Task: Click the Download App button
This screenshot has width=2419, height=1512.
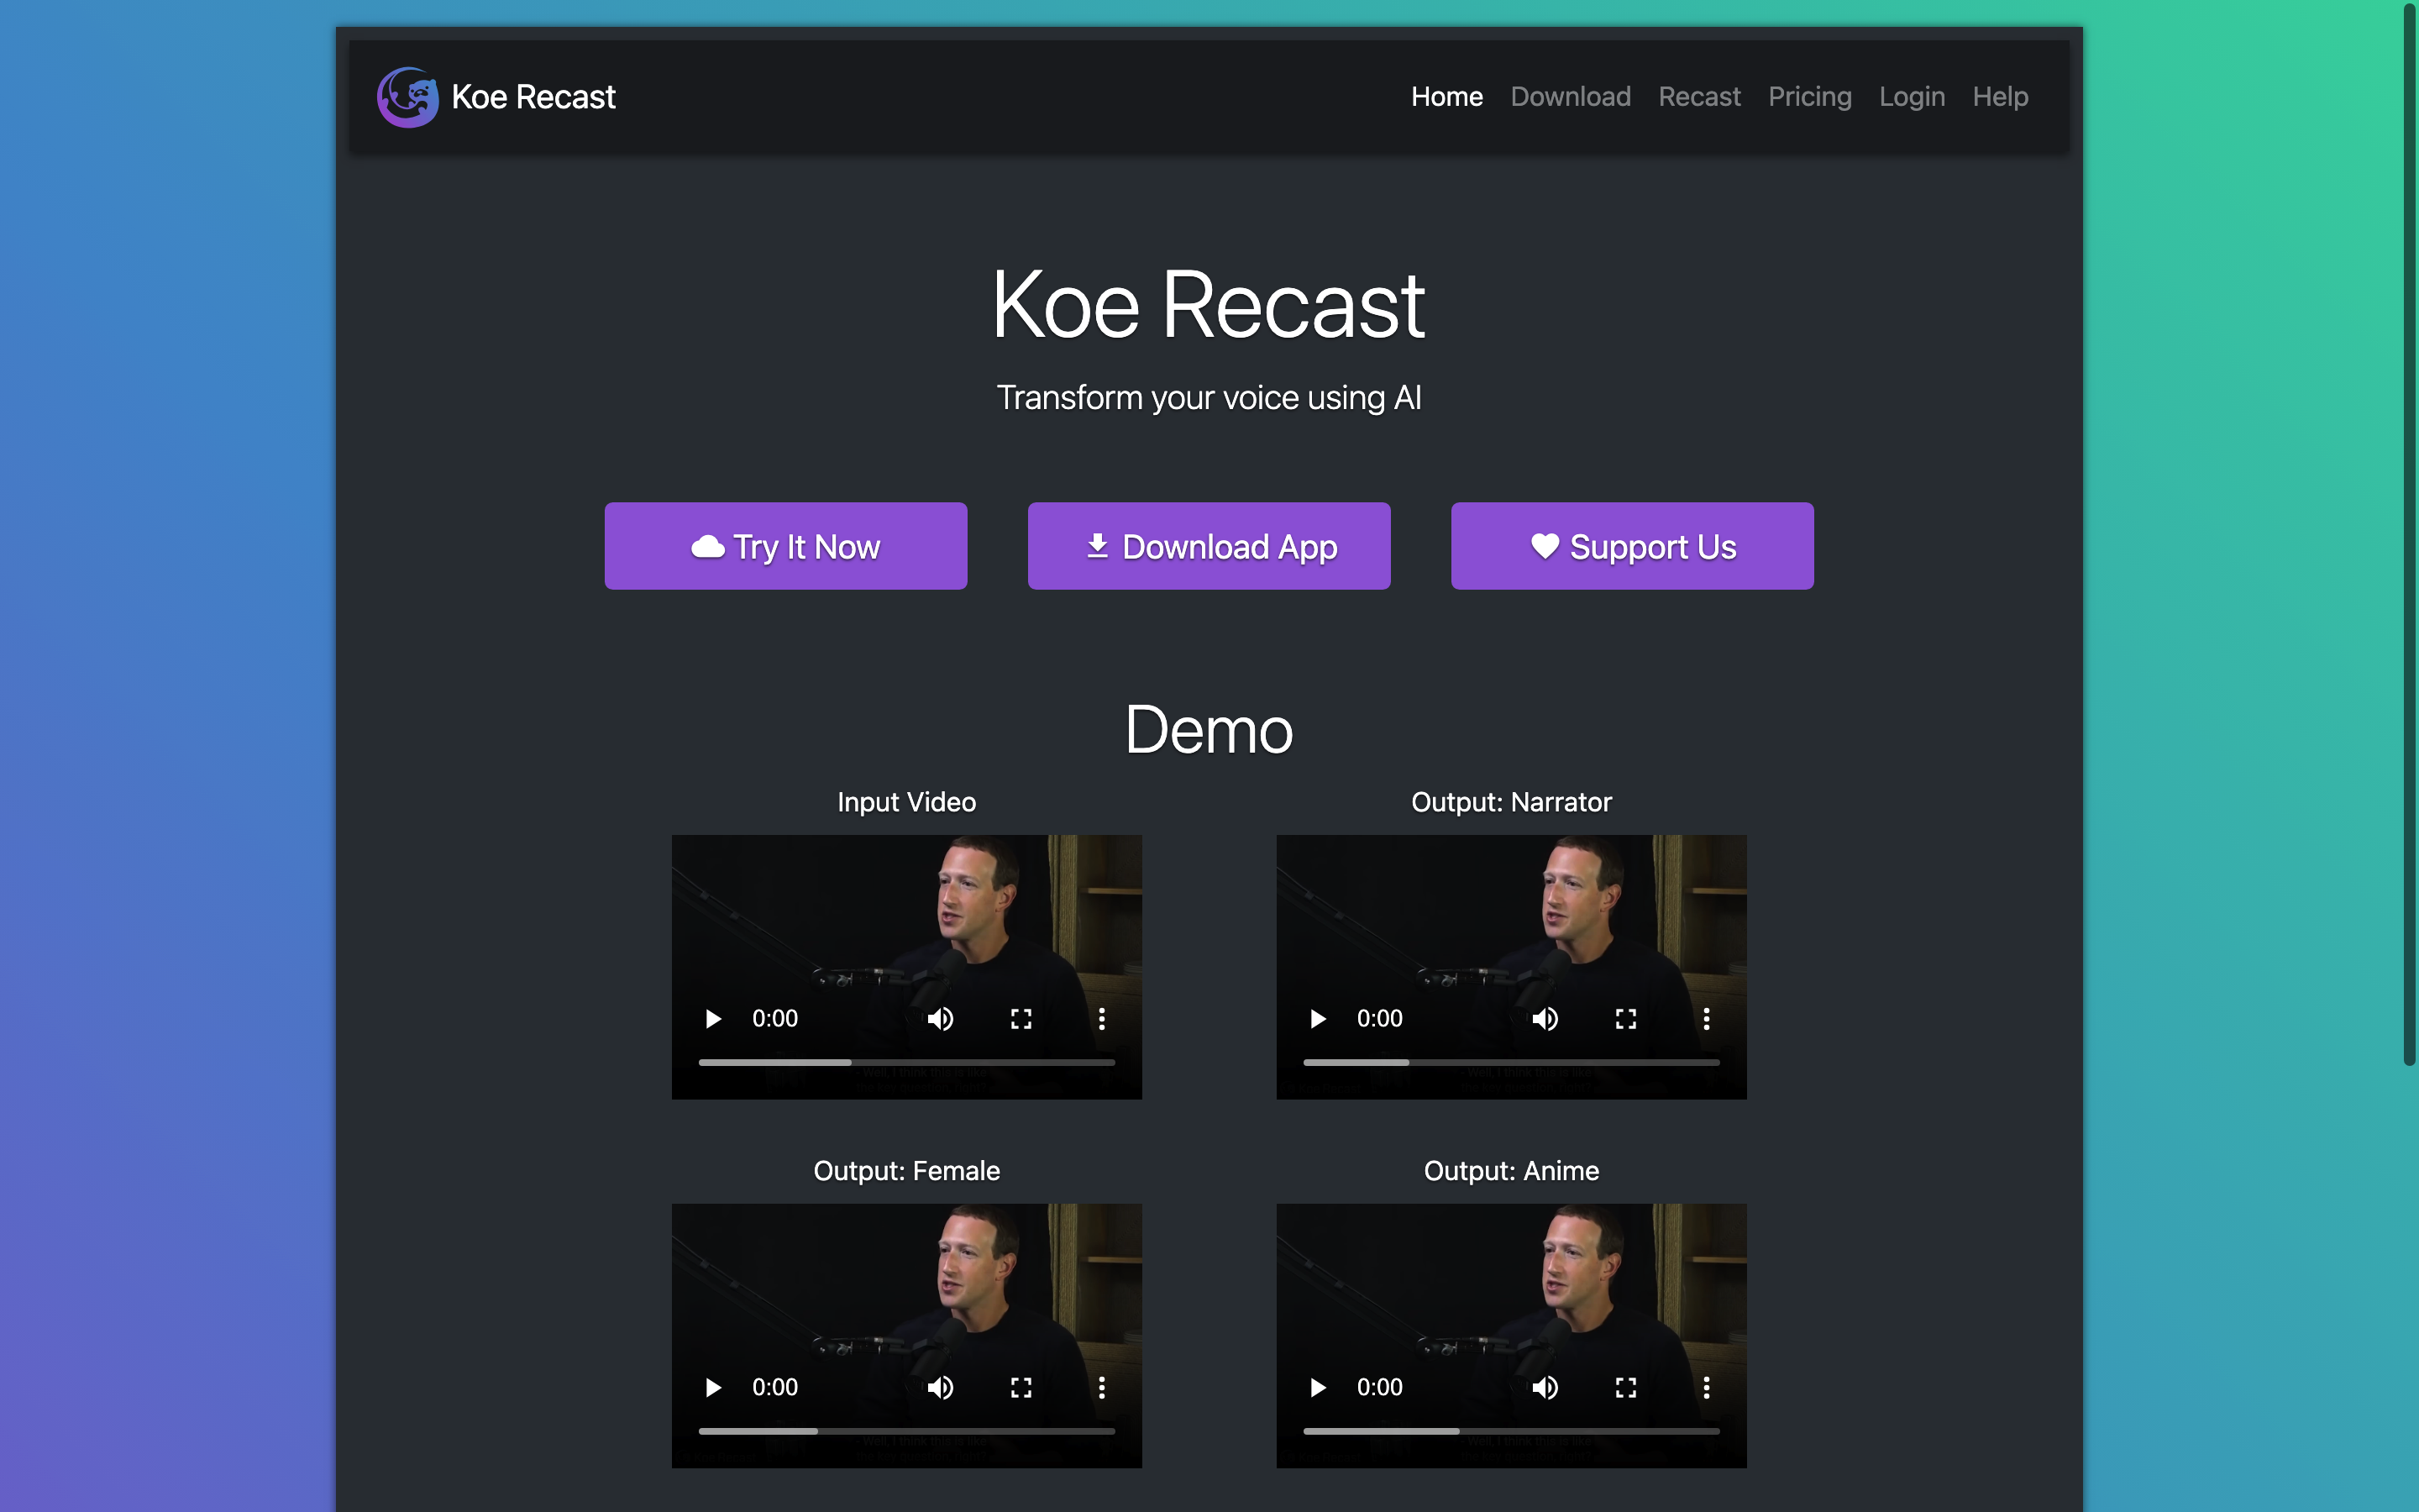Action: tap(1209, 546)
